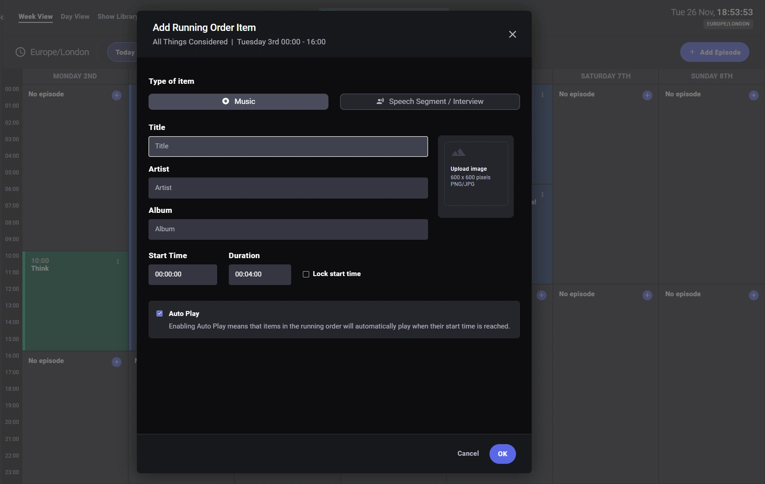
Task: Click the Europe/London timezone label
Action: (x=60, y=52)
